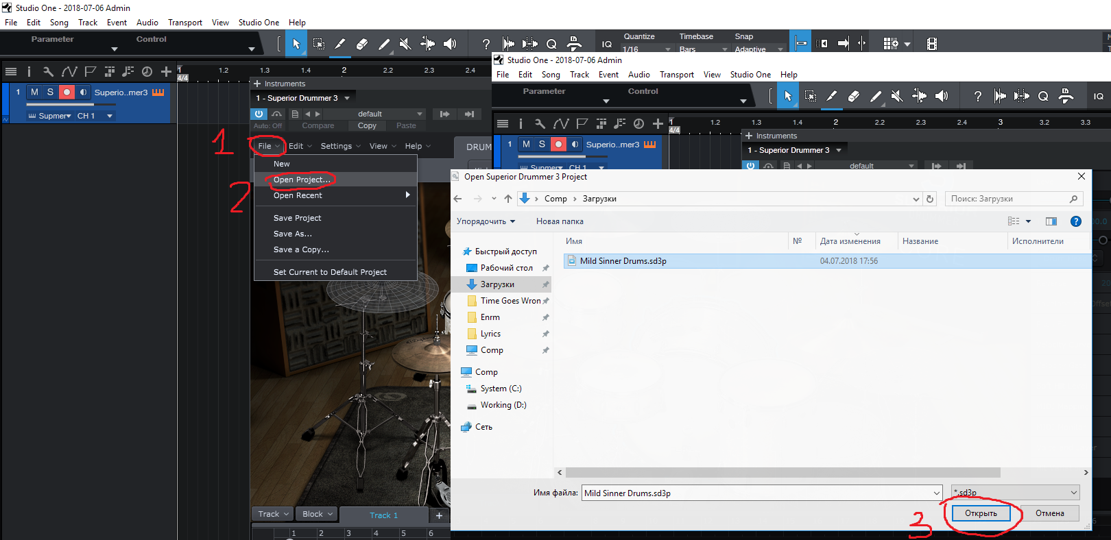1111x540 pixels.
Task: Toggle Snap button beside Adaptive setting
Action: (x=800, y=44)
